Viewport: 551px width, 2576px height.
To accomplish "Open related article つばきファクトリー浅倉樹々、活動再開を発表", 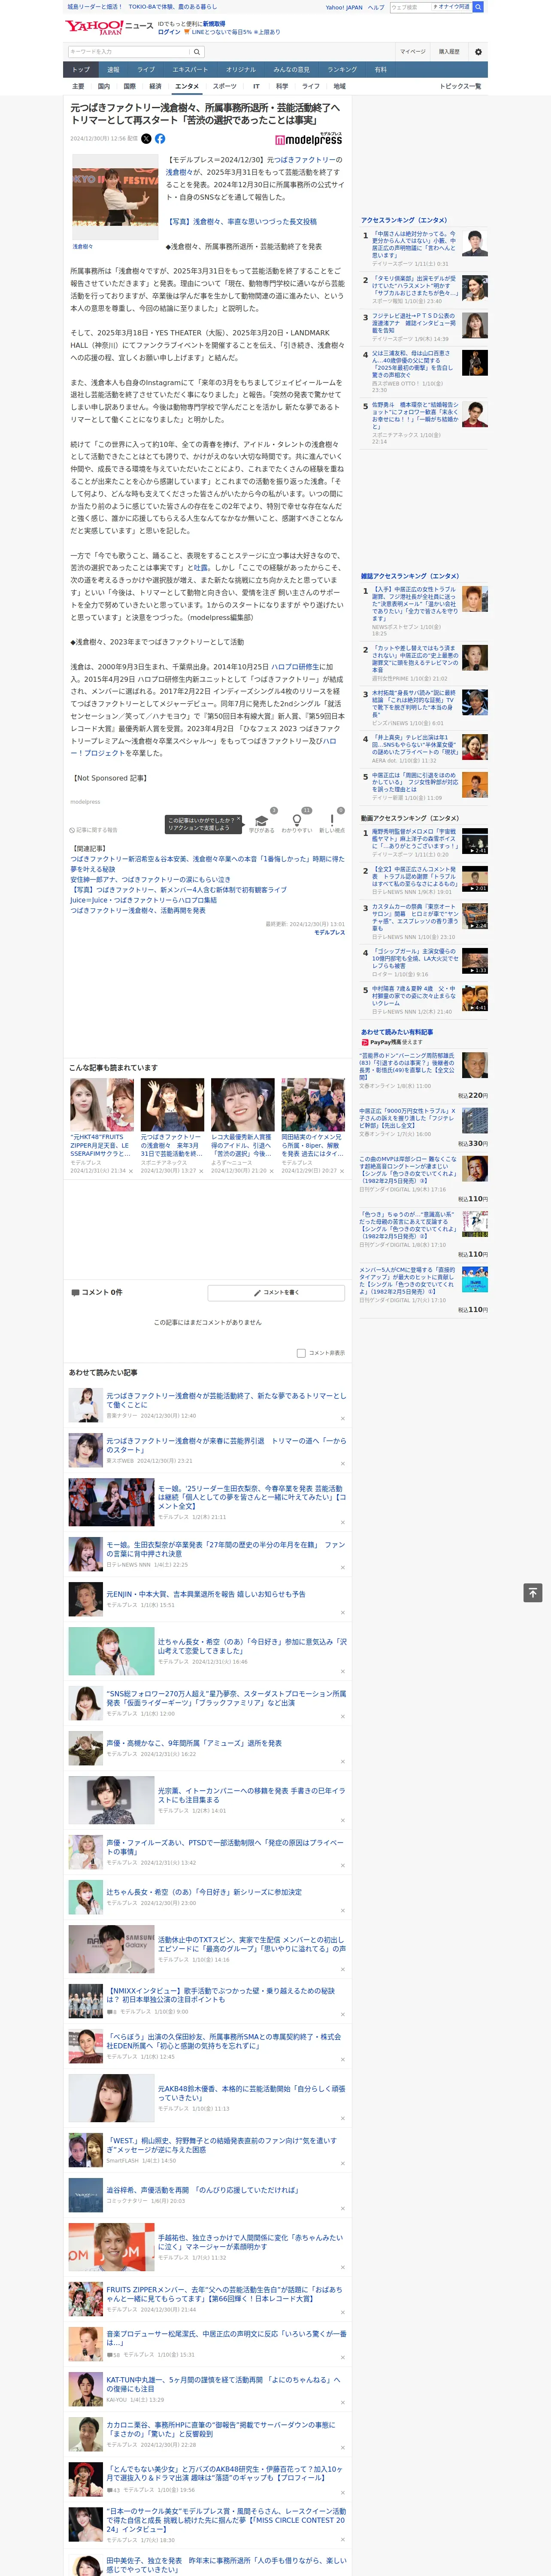I will tap(138, 911).
